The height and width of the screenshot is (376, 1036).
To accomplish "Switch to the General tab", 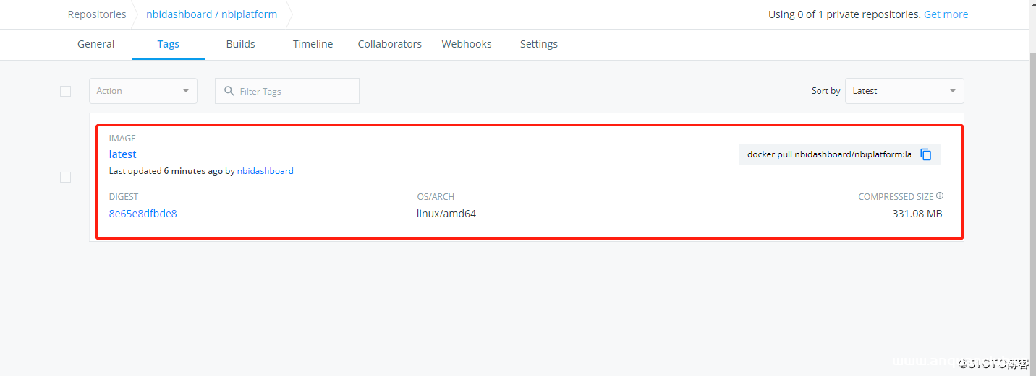I will point(96,44).
